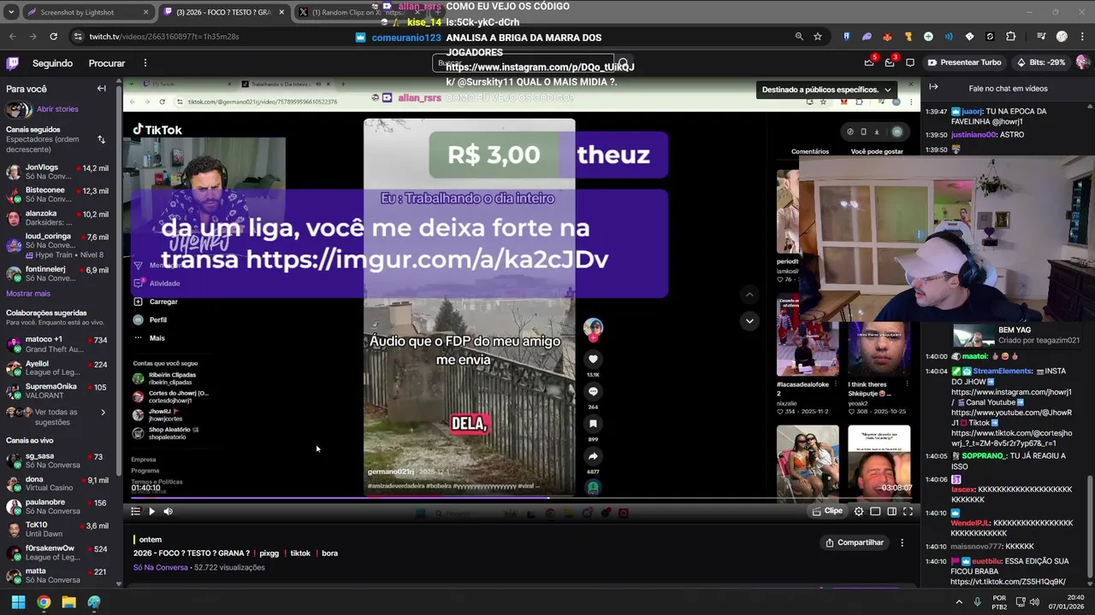Open browser tab search dropdown
Viewport: 1095px width, 615px height.
point(12,12)
